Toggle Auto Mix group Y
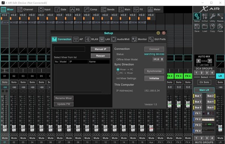This screenshot has height=144, width=225. click(x=210, y=61)
